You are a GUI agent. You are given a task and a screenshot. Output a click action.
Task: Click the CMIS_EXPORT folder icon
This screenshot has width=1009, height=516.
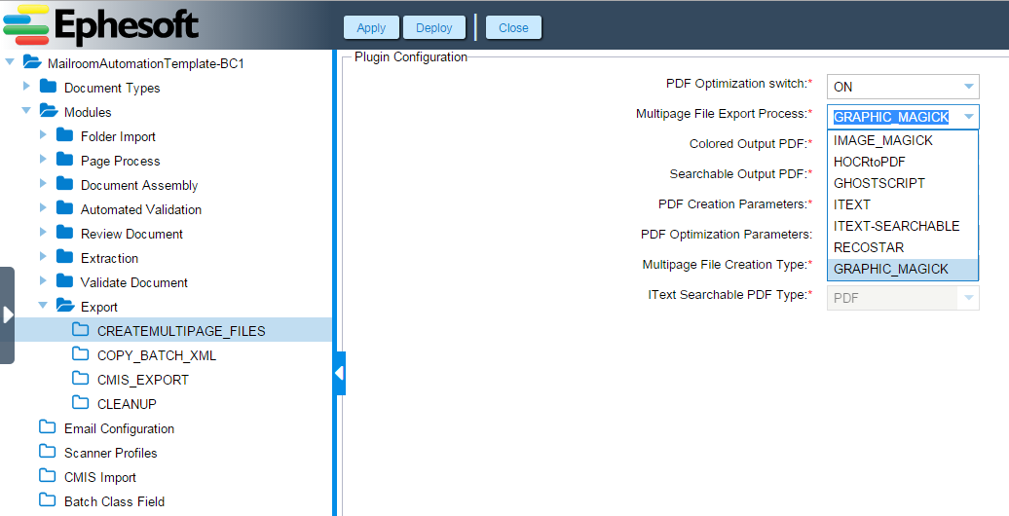[81, 379]
